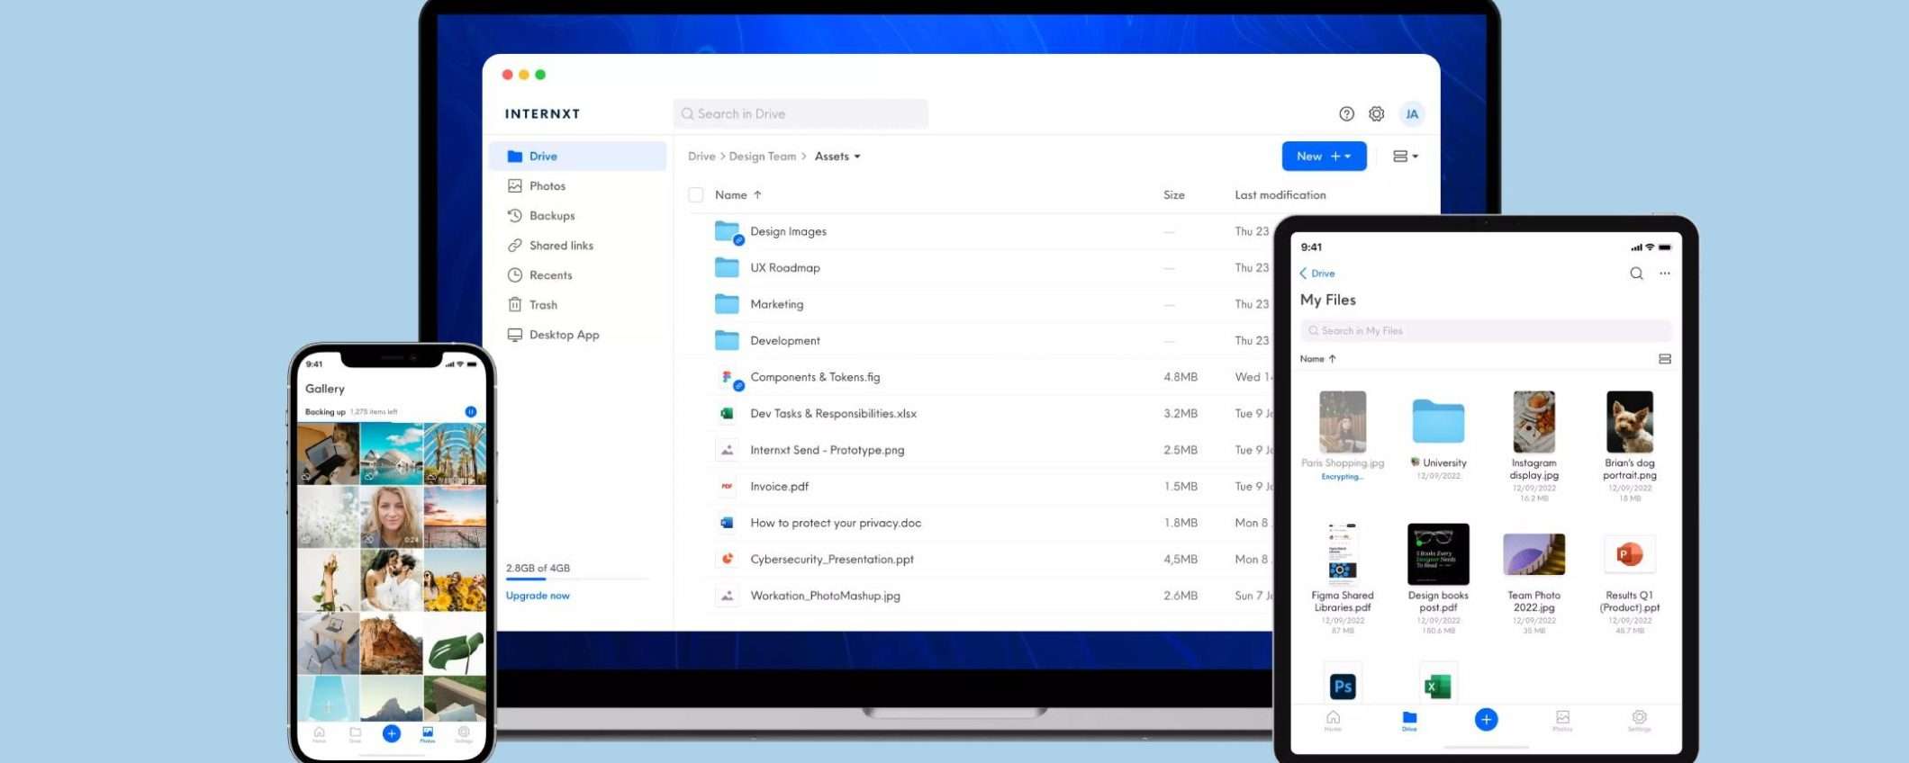Open the green leaf photo in the phone gallery
This screenshot has width=1909, height=763.
pyautogui.click(x=455, y=643)
